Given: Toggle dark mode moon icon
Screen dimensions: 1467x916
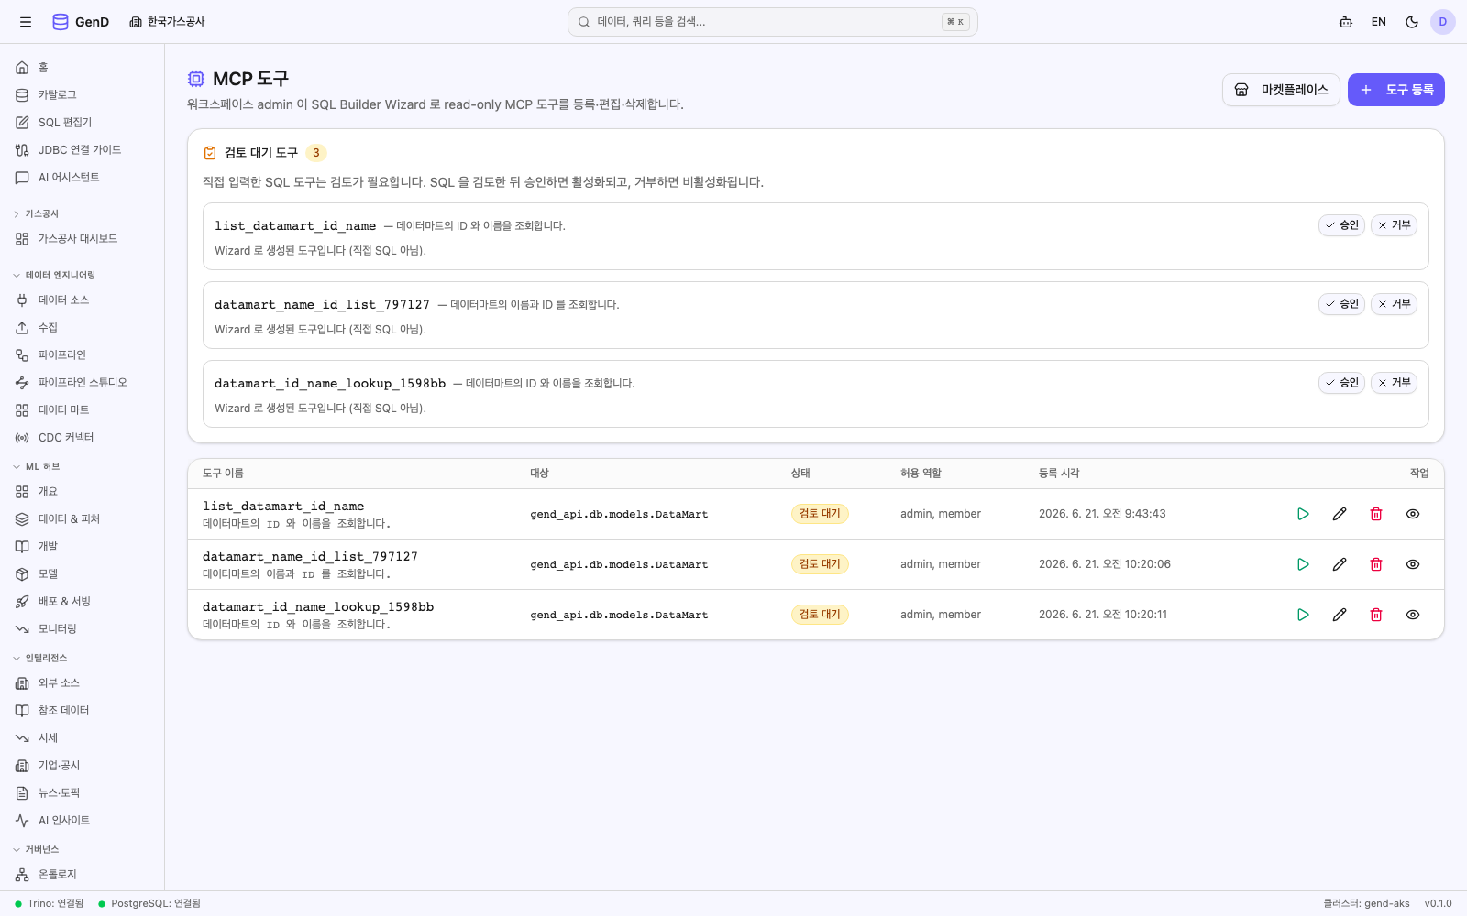Looking at the screenshot, I should [1412, 22].
